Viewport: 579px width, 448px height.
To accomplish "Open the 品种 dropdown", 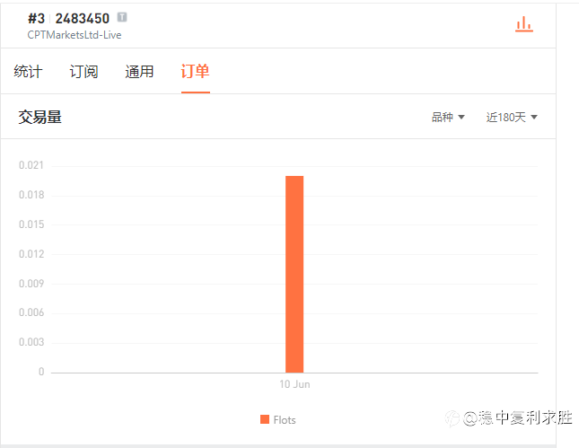I will coord(448,117).
